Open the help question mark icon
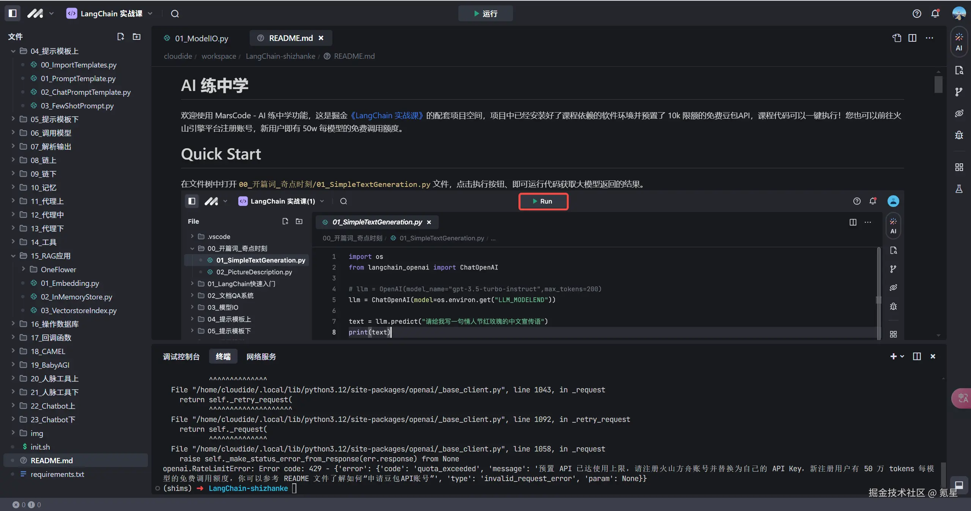971x511 pixels. [917, 14]
